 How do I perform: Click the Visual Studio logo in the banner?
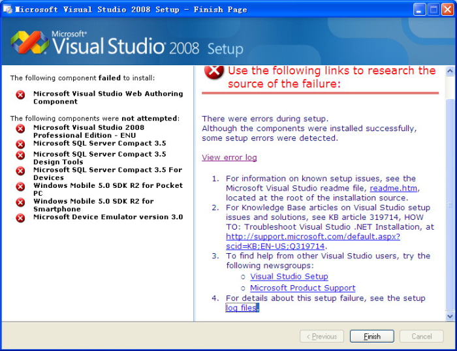pos(29,42)
